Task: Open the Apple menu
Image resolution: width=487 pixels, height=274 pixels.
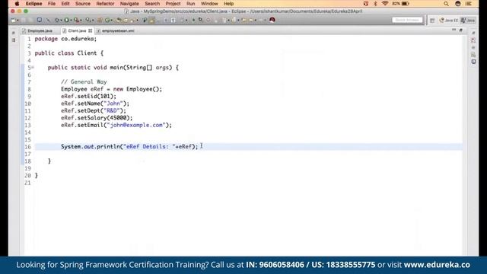Action: (x=17, y=4)
